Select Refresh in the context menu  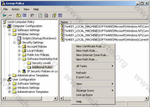pos(93,73)
